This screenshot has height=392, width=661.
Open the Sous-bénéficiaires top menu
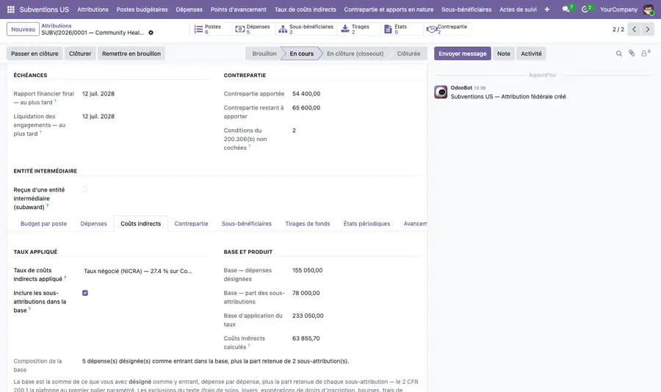click(x=466, y=10)
